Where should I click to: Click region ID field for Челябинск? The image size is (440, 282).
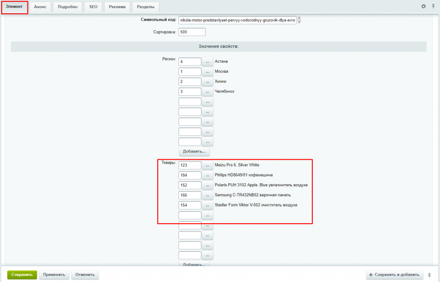[x=189, y=92]
